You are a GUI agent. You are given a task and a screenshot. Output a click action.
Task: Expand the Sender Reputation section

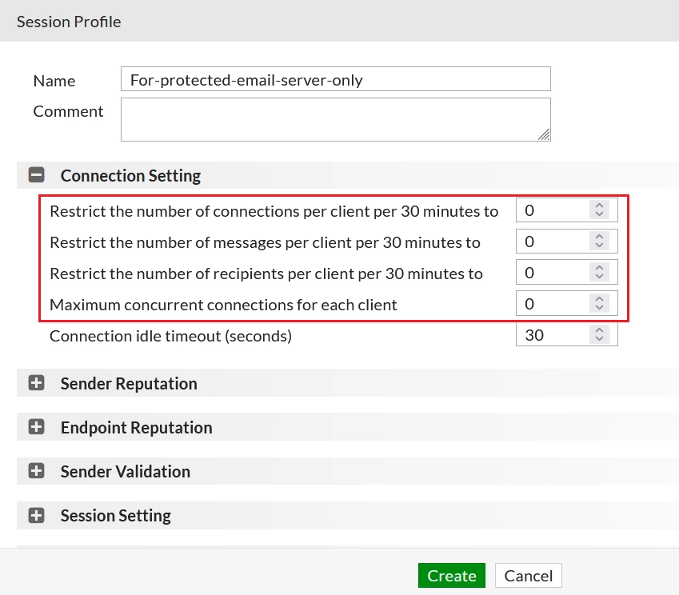[x=36, y=383]
